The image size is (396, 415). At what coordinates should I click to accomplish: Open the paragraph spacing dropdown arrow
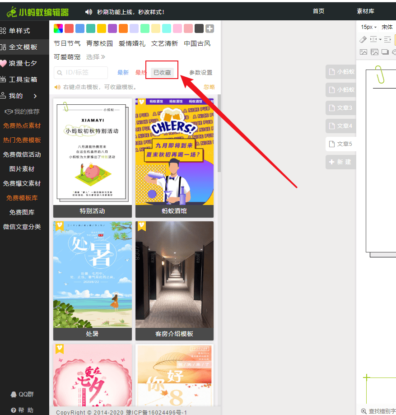point(380,40)
